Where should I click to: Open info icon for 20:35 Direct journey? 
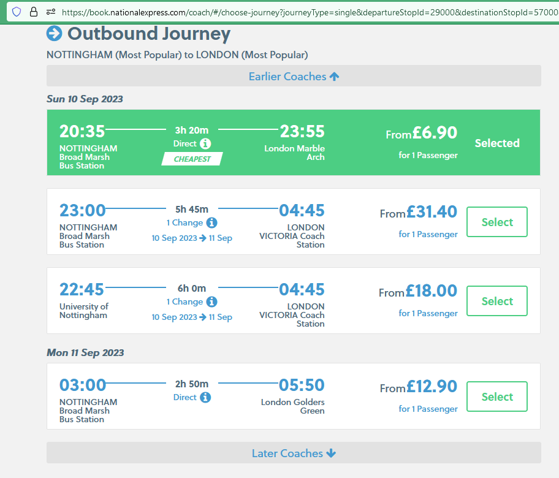coord(205,143)
